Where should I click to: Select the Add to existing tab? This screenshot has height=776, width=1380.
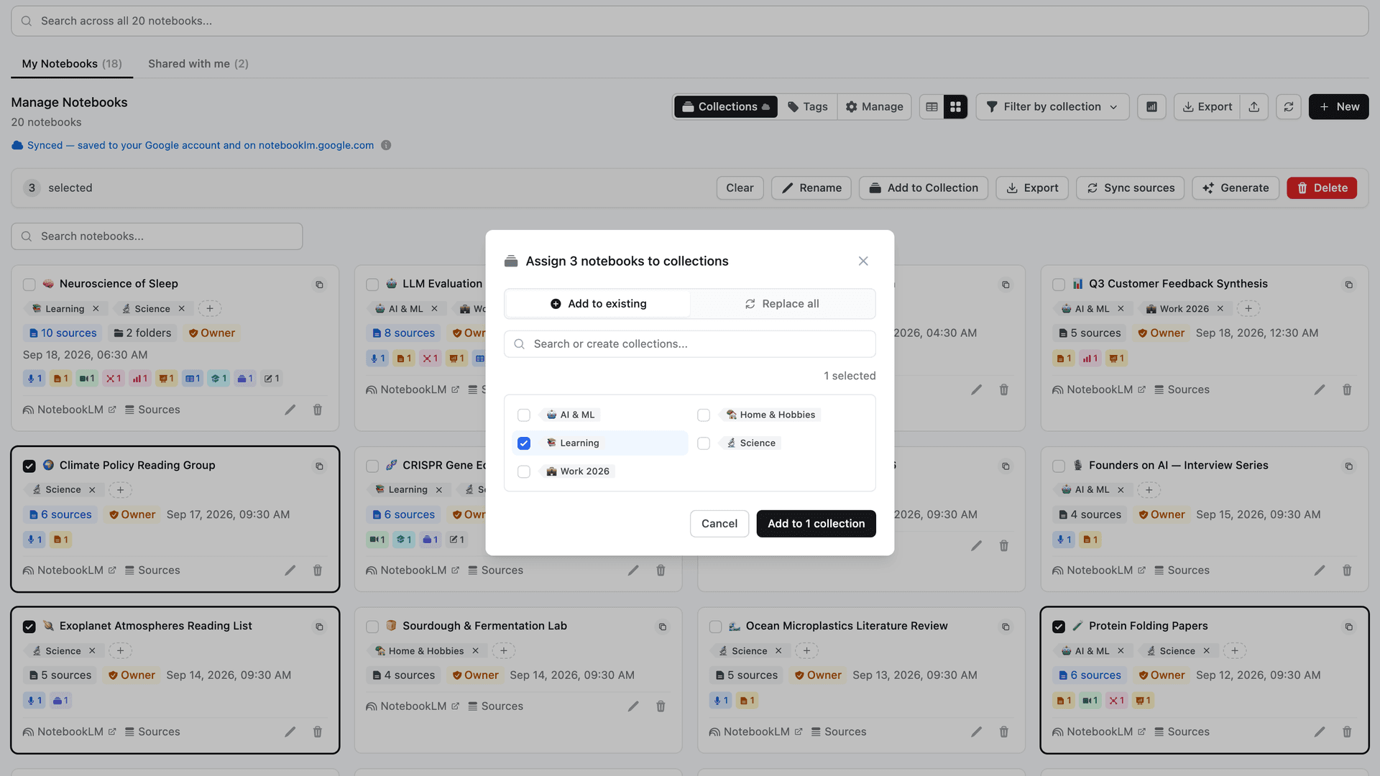598,304
